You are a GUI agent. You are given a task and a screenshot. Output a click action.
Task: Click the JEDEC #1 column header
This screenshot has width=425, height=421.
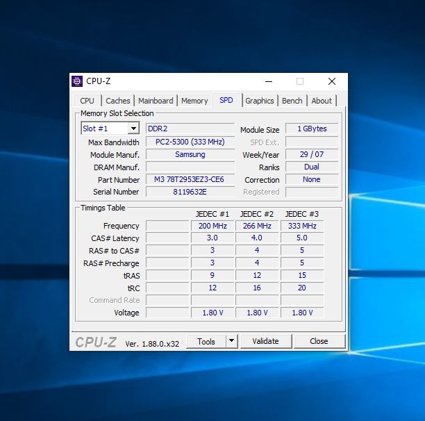212,214
